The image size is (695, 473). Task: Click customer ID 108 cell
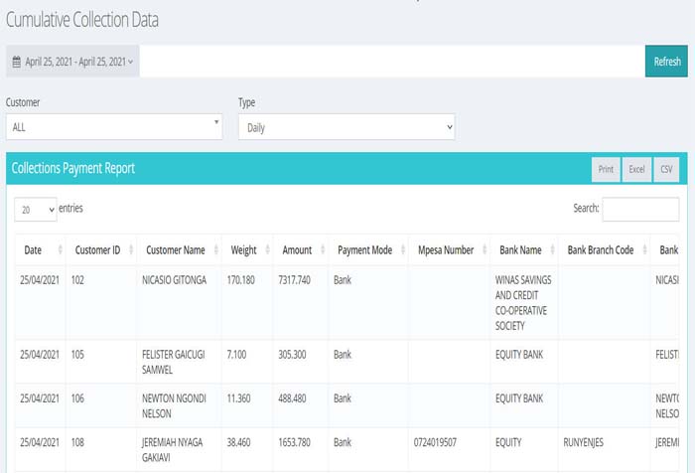[x=101, y=449]
